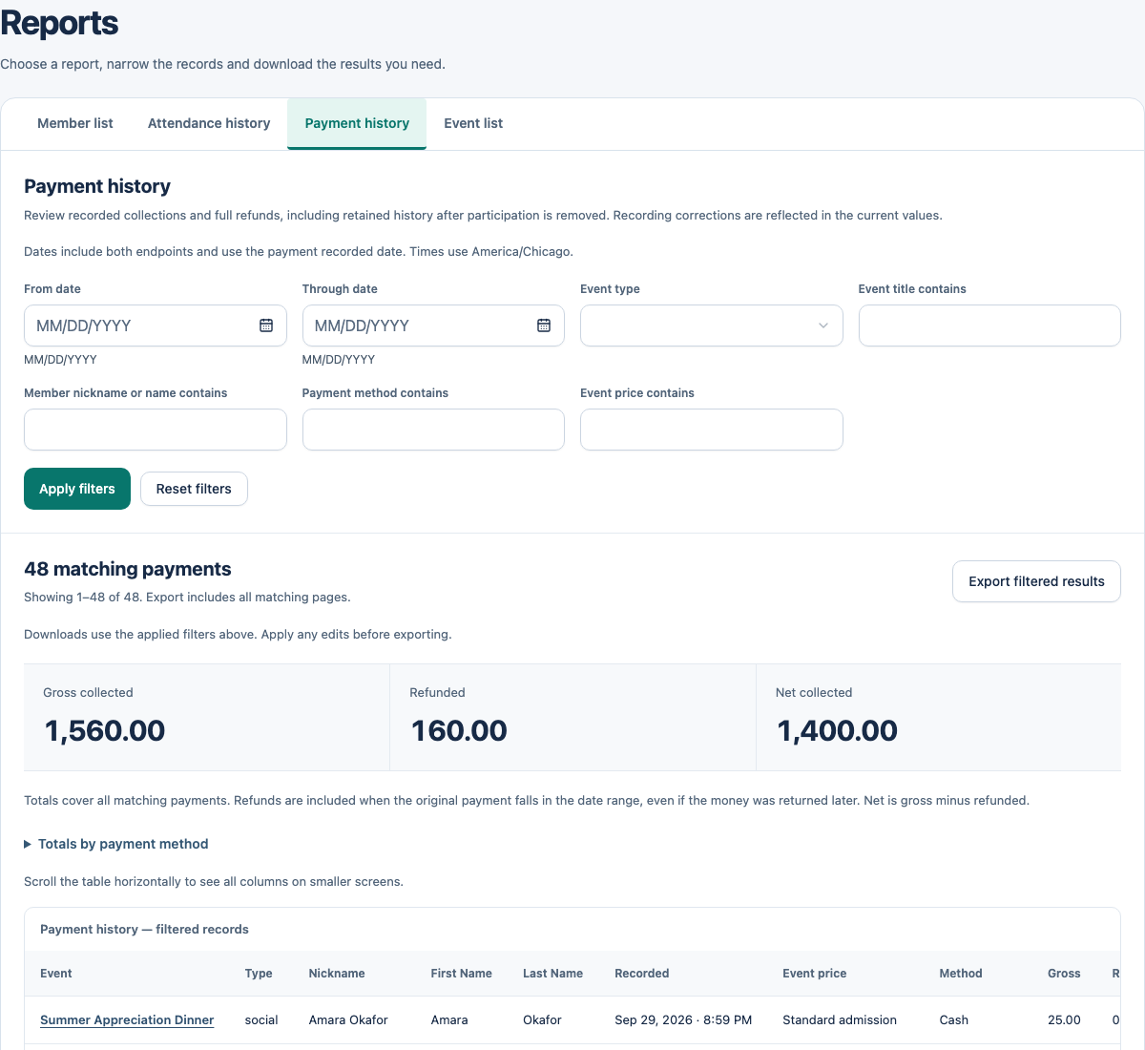The image size is (1145, 1050).
Task: Click the Reset filters button
Action: tap(194, 489)
